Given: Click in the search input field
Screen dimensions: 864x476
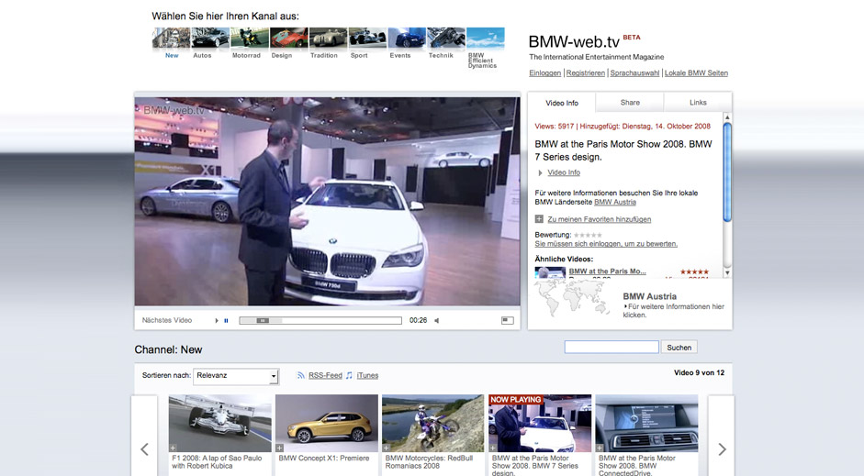Looking at the screenshot, I should pos(612,347).
